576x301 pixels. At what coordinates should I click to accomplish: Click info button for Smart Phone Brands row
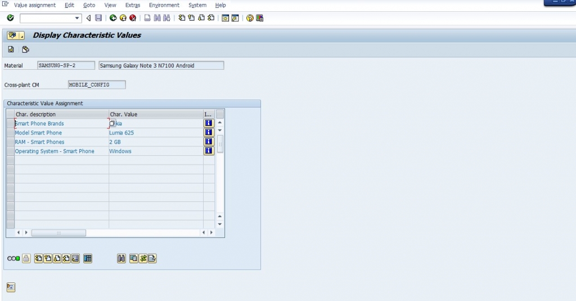[209, 123]
